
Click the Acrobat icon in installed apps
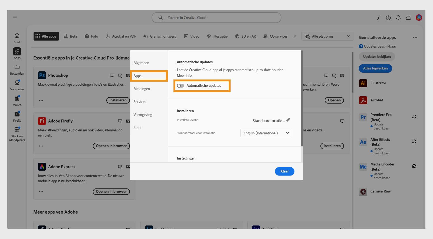[363, 100]
